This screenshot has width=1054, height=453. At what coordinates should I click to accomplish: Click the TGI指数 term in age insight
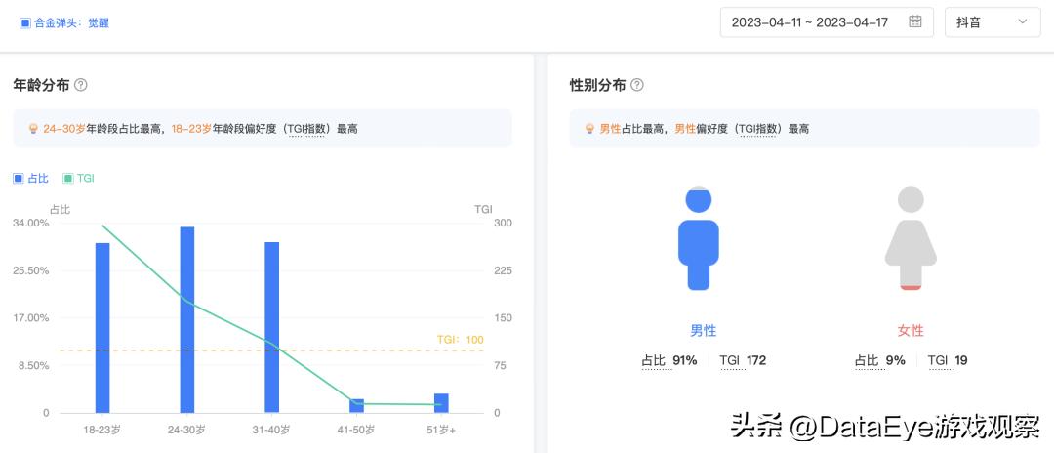pyautogui.click(x=306, y=129)
